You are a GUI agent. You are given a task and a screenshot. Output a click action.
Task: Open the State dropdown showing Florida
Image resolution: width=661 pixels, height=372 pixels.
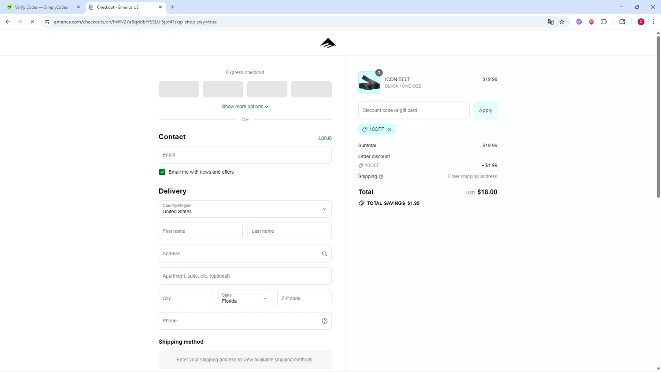245,298
